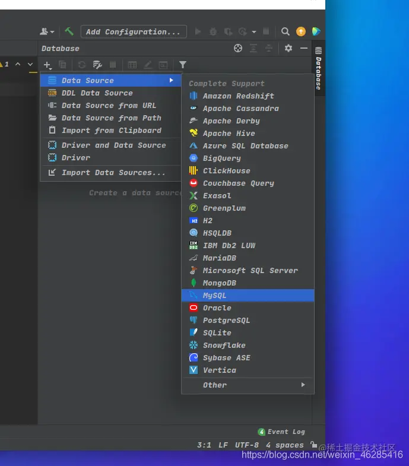Open the Add Configuration dropdown
This screenshot has width=409, height=466.
[134, 32]
